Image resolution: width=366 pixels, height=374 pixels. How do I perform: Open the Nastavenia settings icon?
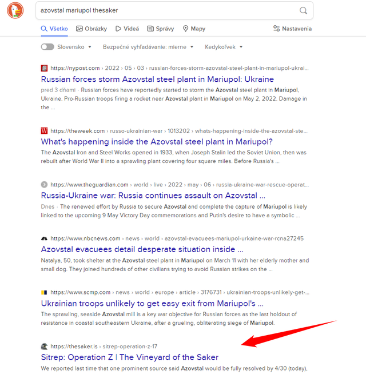[276, 29]
